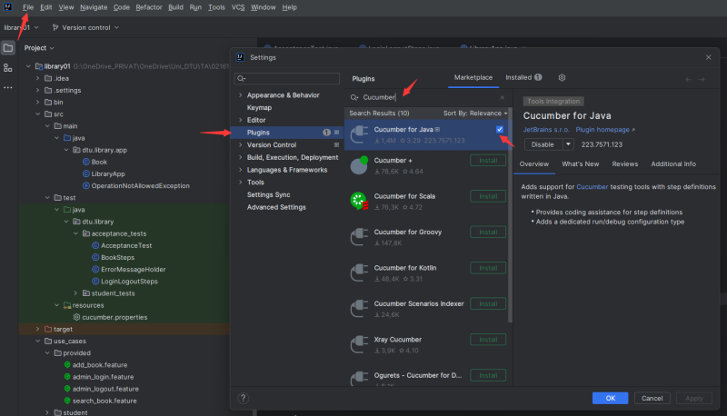This screenshot has width=727, height=416.
Task: Open the Structure tool window icon
Action: [8, 67]
